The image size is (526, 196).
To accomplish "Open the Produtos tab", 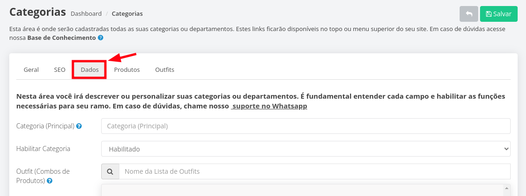I will click(x=127, y=70).
